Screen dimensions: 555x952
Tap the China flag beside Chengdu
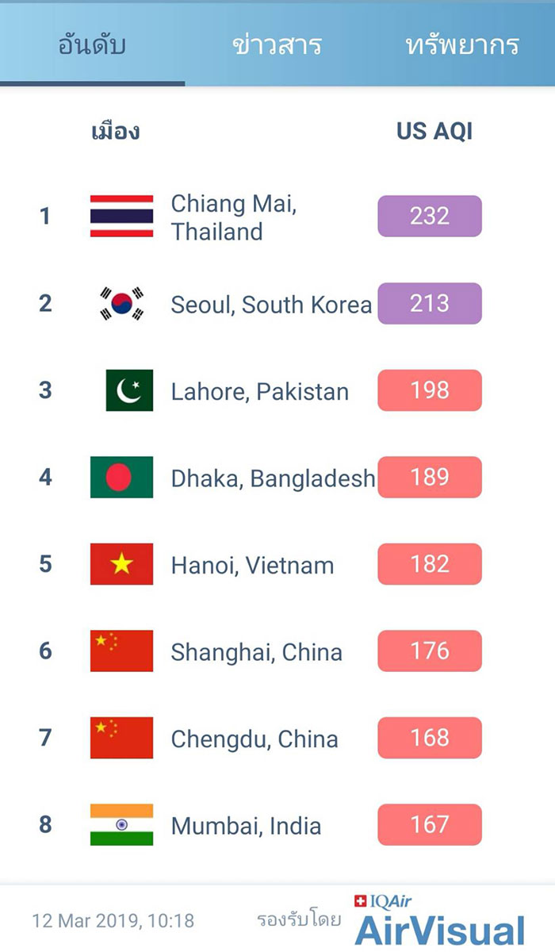point(121,738)
